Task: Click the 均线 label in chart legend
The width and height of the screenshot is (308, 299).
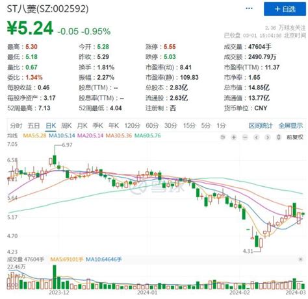Action: coord(12,136)
